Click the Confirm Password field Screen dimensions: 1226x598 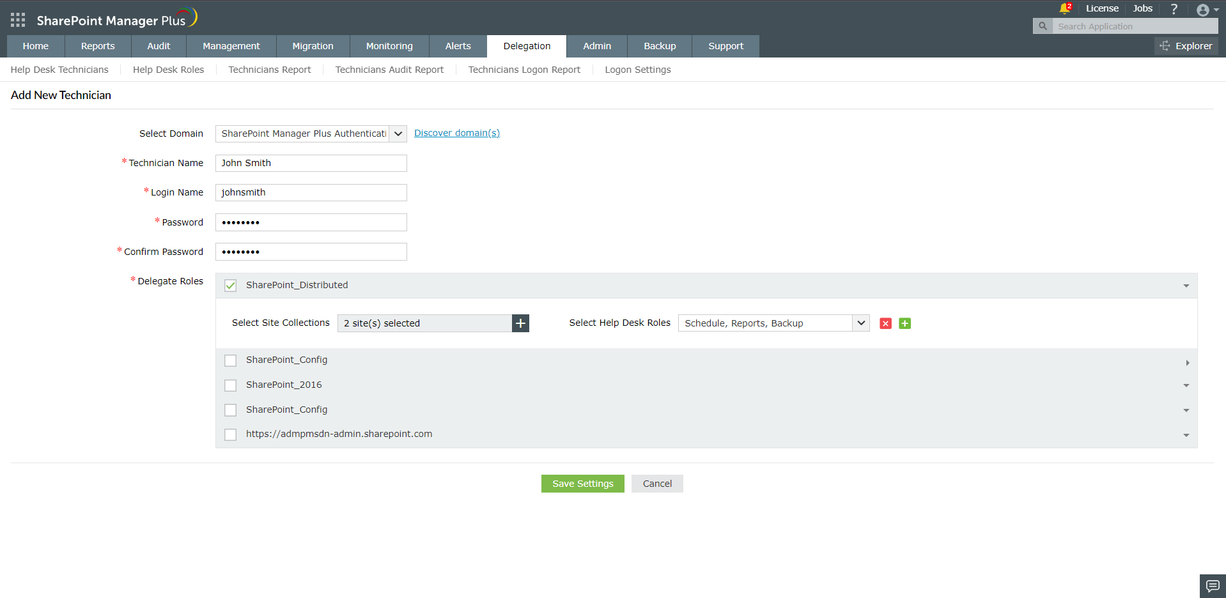point(311,252)
